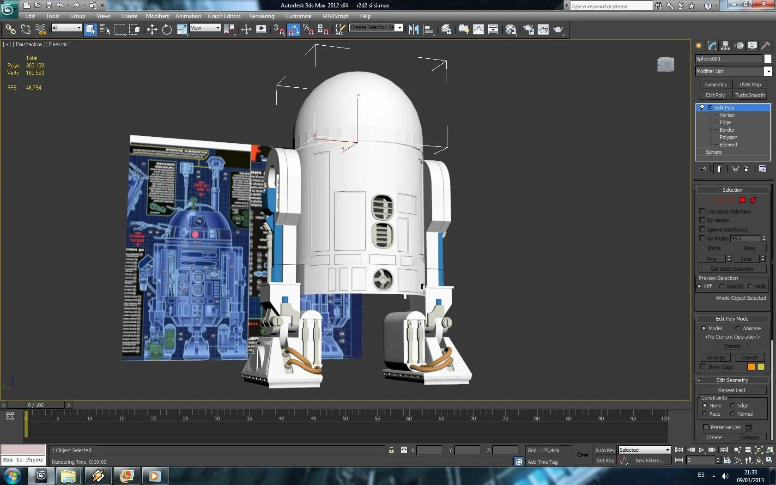Enable the By Angle checkbox

point(703,238)
